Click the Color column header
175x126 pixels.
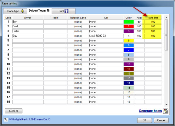coord(129,18)
